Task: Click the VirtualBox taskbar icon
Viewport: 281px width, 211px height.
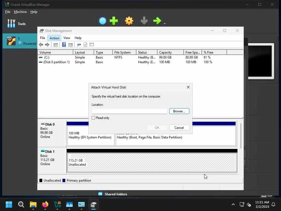Action: 57,204
